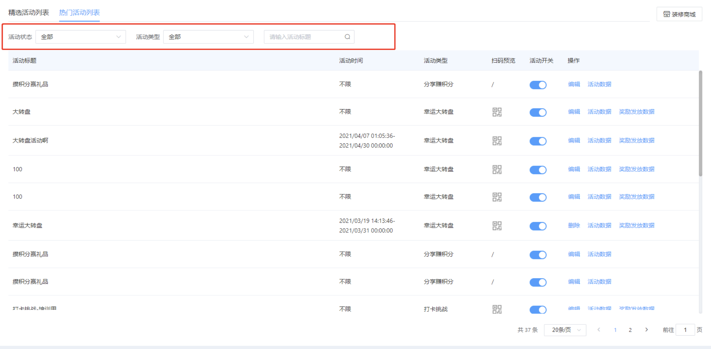Click previous page arrow in pagination
This screenshot has height=349, width=711.
coord(599,330)
